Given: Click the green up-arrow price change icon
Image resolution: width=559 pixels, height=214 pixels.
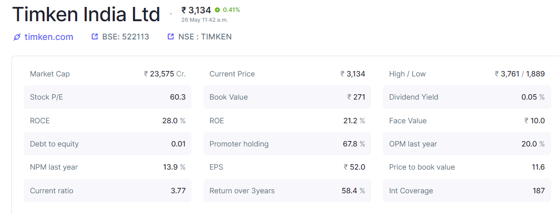Looking at the screenshot, I should 218,10.
